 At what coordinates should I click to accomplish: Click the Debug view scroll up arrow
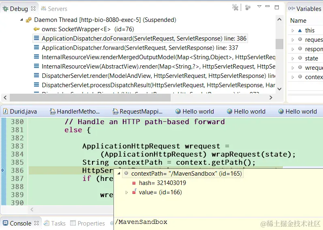pyautogui.click(x=279, y=19)
